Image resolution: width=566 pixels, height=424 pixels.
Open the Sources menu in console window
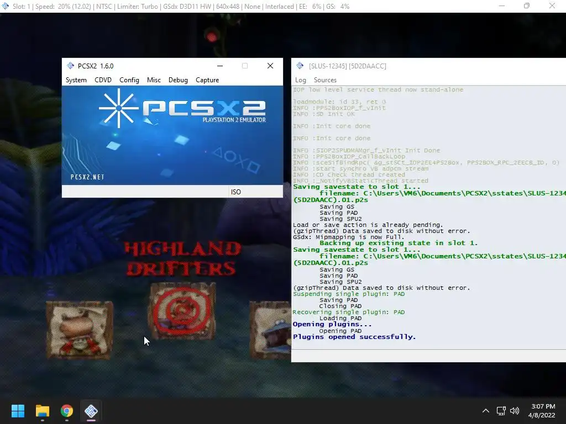(x=325, y=80)
